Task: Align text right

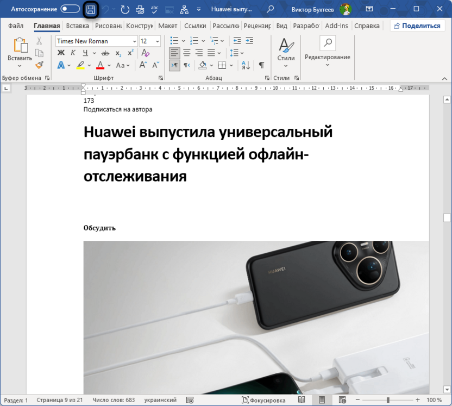Action: click(x=199, y=53)
